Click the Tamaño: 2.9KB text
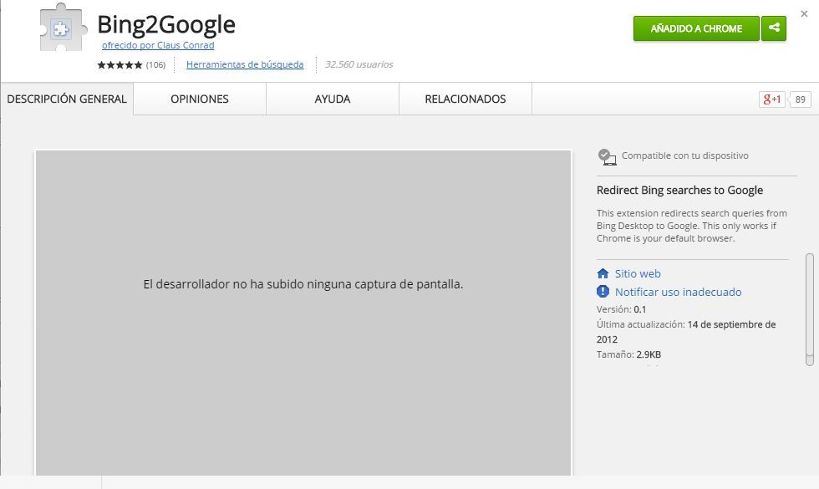 click(x=628, y=354)
